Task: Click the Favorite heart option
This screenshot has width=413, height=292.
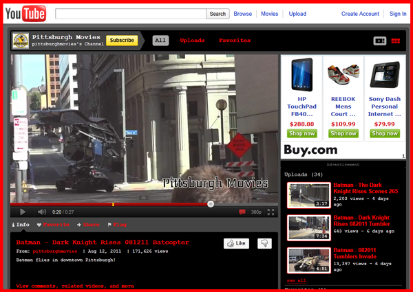Action: (53, 225)
